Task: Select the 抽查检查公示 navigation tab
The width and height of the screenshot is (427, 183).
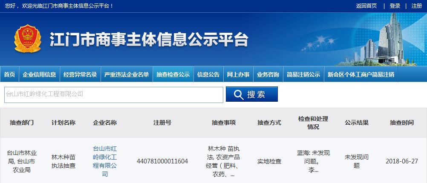Action: (173, 74)
